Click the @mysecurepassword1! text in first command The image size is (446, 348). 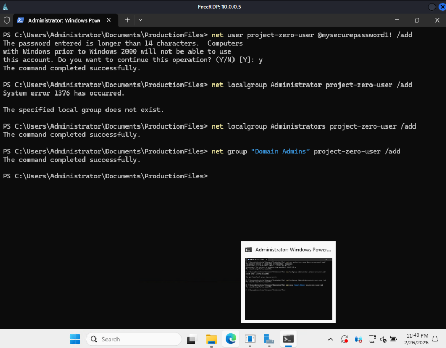pos(355,35)
